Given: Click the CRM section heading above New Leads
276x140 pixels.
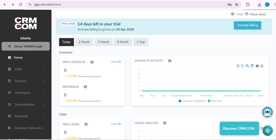Looking at the screenshot, I should (63, 115).
